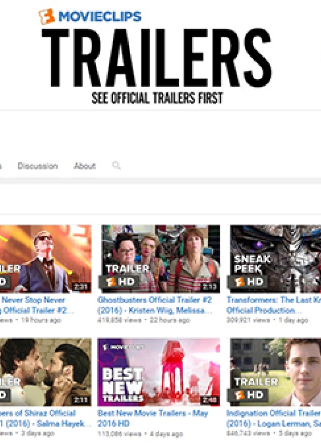Click the 2:11 duration badge on Shiraz thumbnail

pos(81,400)
